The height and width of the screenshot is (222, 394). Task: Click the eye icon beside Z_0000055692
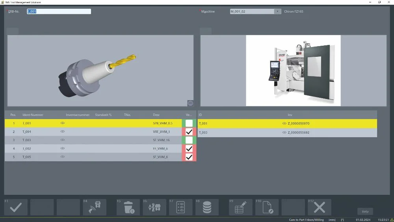point(284,132)
